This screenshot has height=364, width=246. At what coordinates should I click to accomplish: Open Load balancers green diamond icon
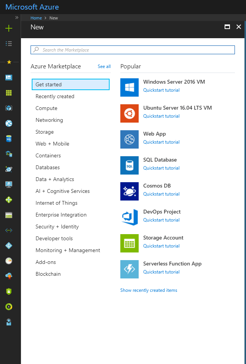click(x=9, y=200)
